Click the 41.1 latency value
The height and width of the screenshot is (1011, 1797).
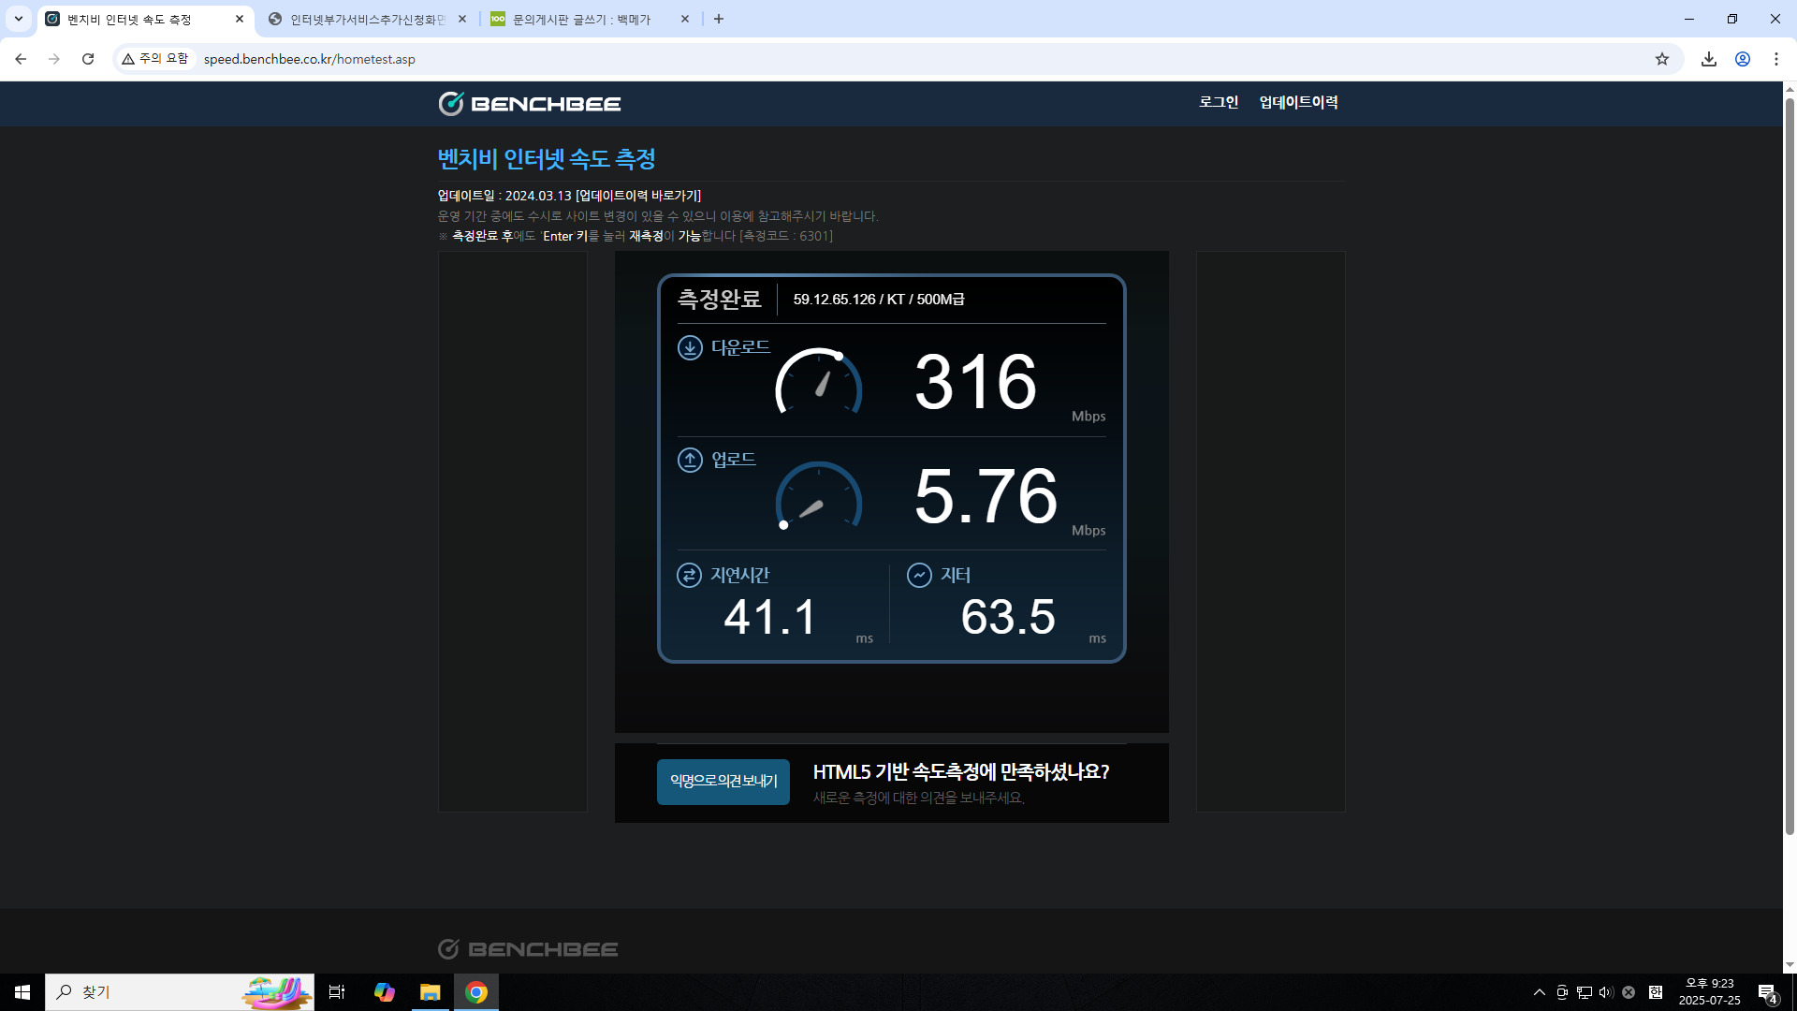770,618
